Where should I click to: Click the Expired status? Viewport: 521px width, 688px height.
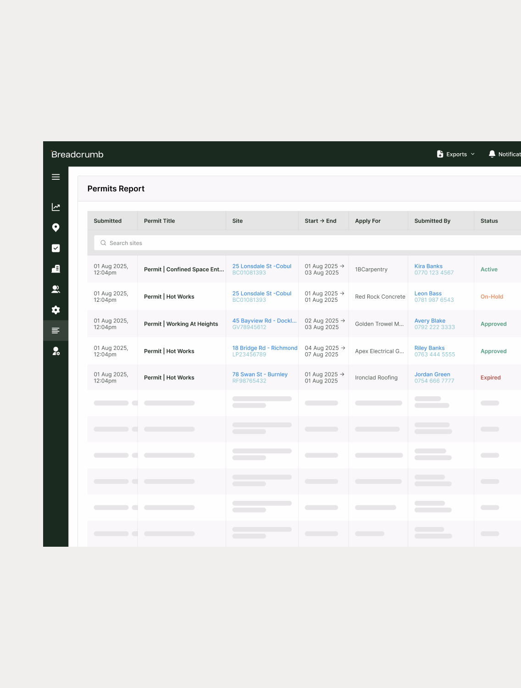point(490,377)
